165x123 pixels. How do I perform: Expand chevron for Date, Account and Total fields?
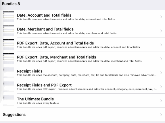pyautogui.click(x=161, y=17)
